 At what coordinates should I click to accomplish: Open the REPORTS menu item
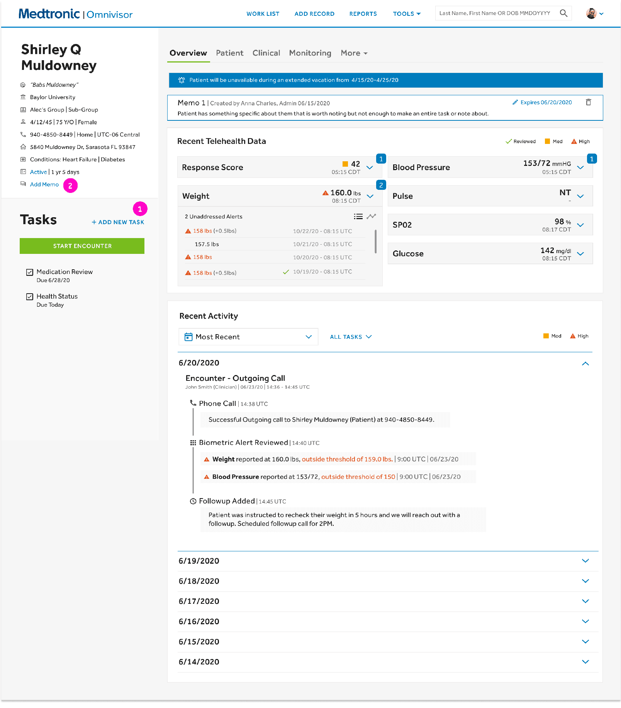click(x=363, y=14)
